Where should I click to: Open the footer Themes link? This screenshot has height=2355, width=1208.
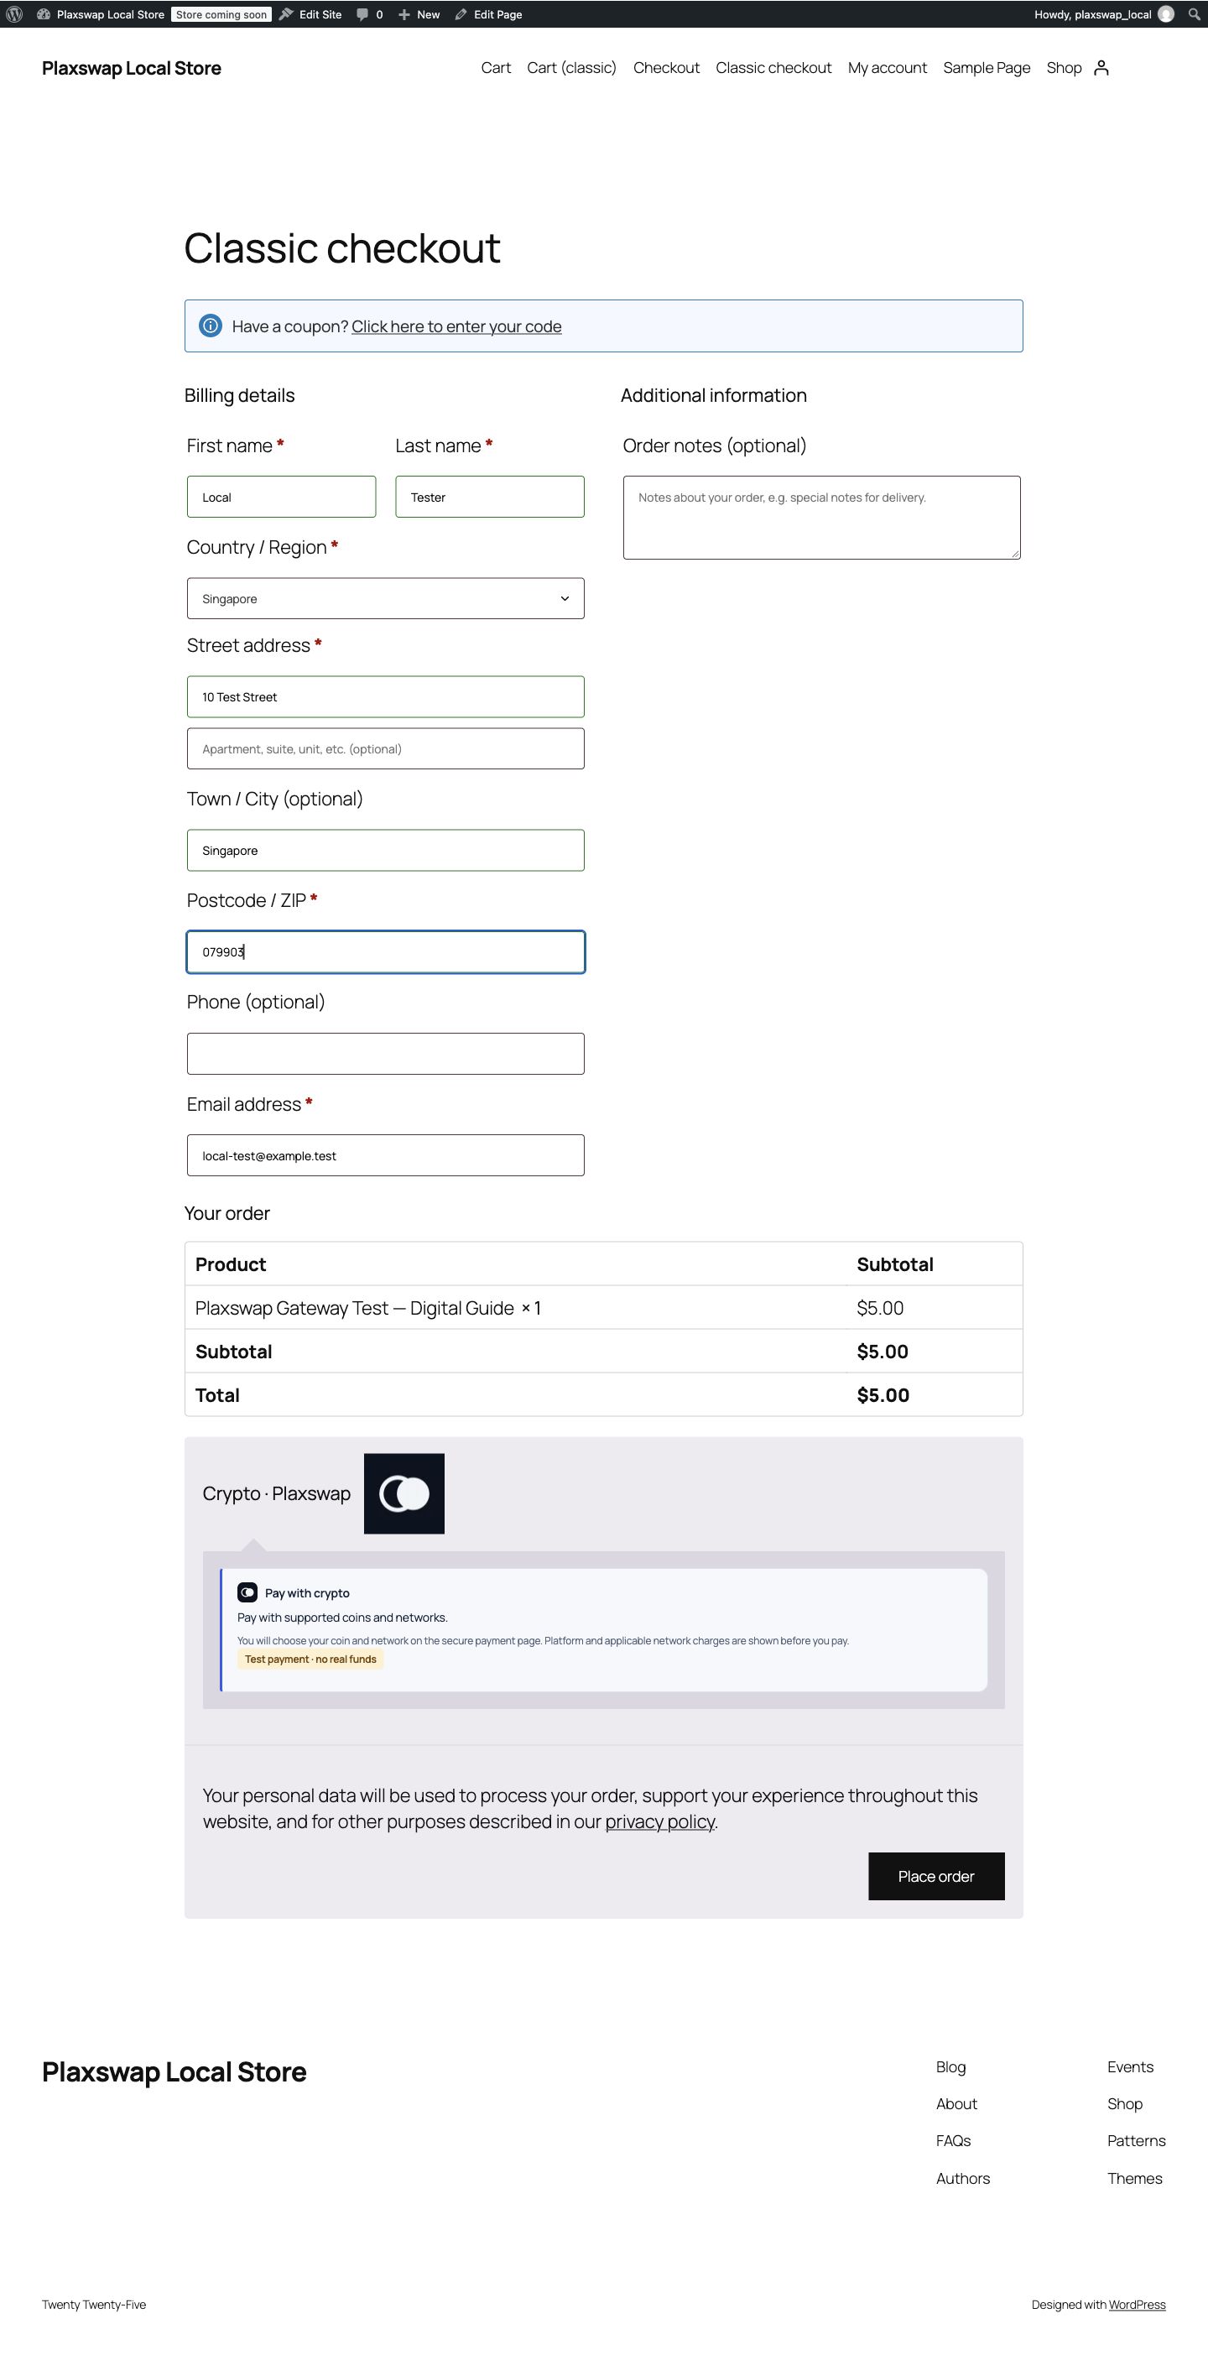pyautogui.click(x=1135, y=2179)
